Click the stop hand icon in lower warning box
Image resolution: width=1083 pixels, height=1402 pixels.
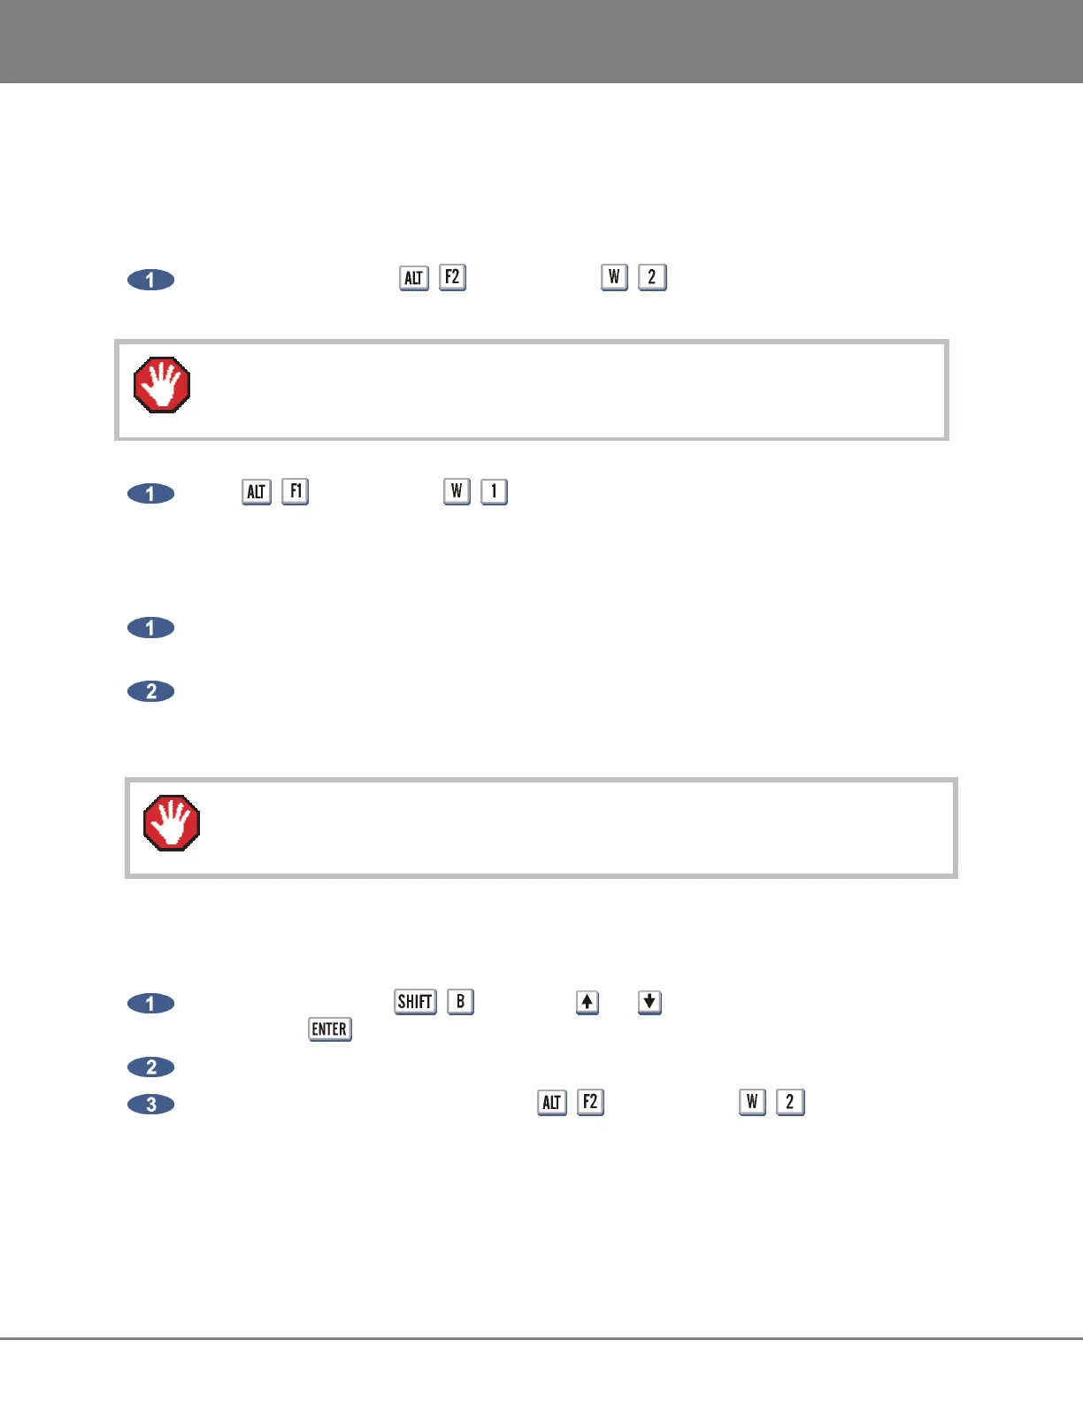tap(172, 823)
